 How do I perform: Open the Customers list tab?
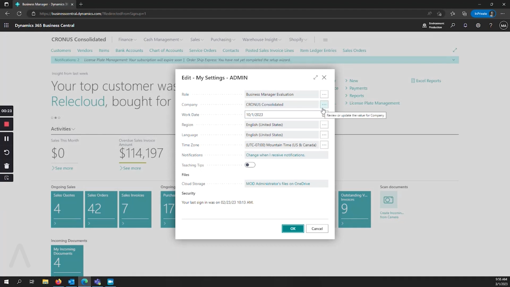point(61,50)
